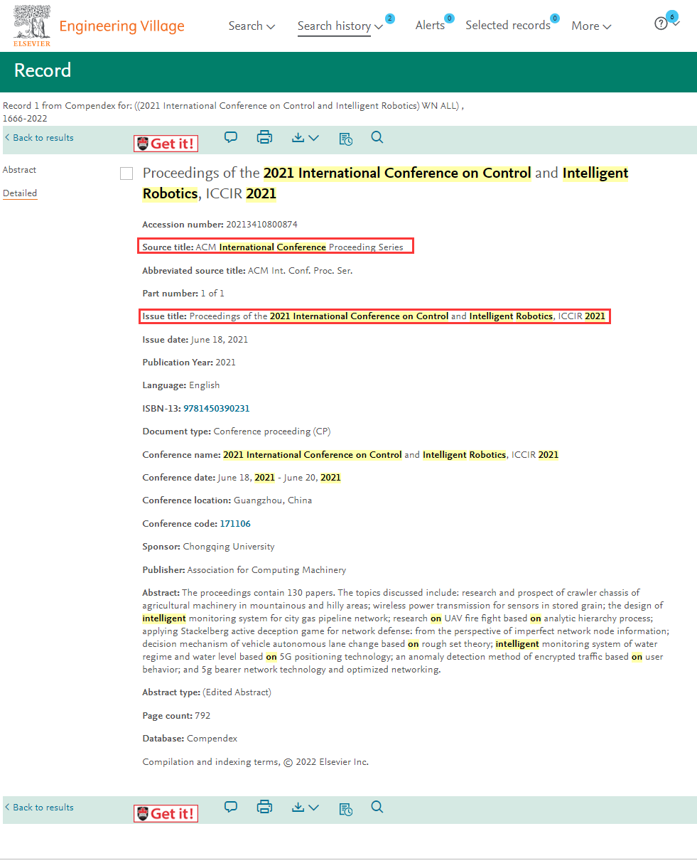The width and height of the screenshot is (697, 868).
Task: Open Selected records
Action: click(x=508, y=26)
